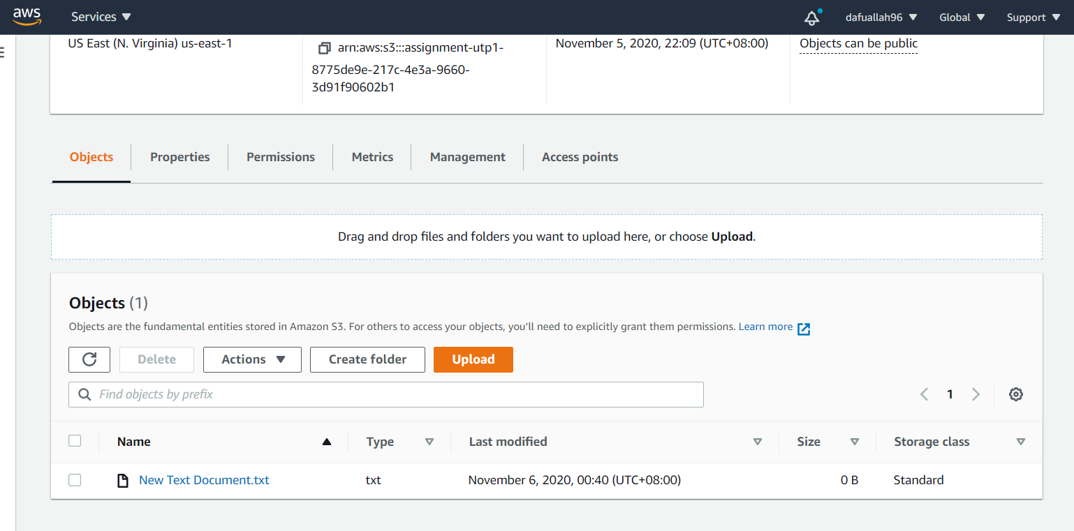
Task: Switch to the Objects tab
Action: pyautogui.click(x=91, y=157)
